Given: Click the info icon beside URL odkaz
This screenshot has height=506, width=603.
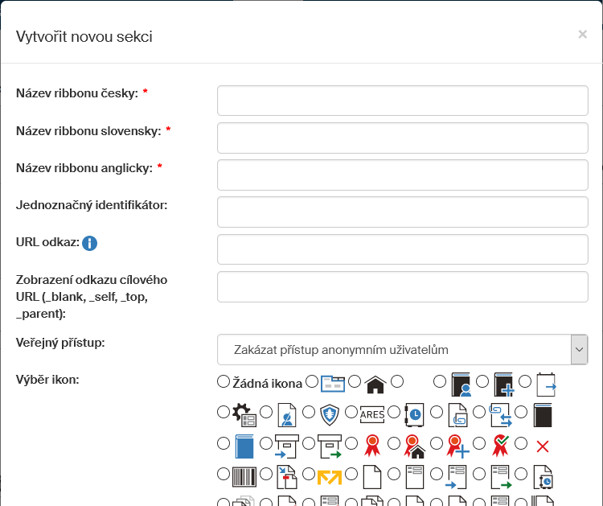Looking at the screenshot, I should [89, 243].
